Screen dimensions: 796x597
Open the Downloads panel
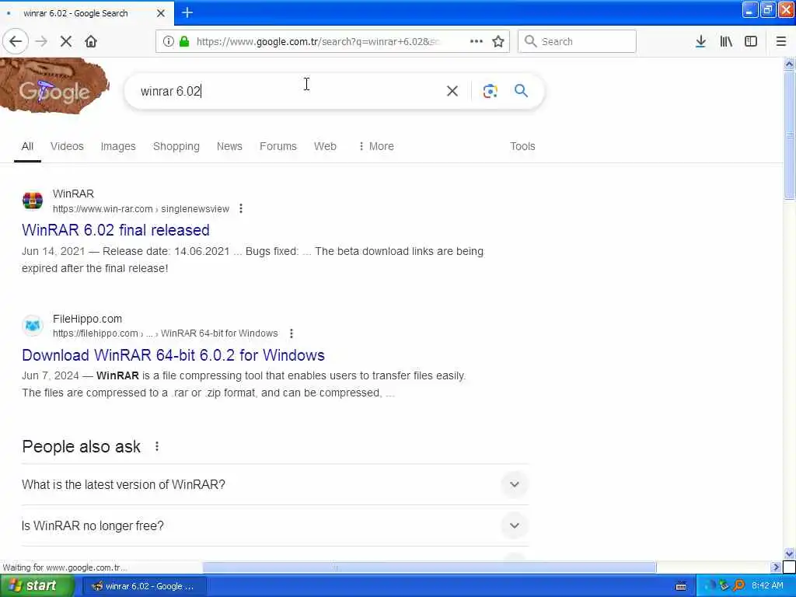(700, 42)
